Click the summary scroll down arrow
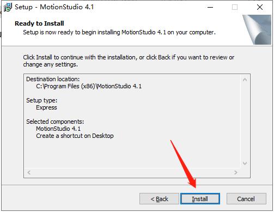The height and width of the screenshot is (212, 274). click(x=245, y=163)
